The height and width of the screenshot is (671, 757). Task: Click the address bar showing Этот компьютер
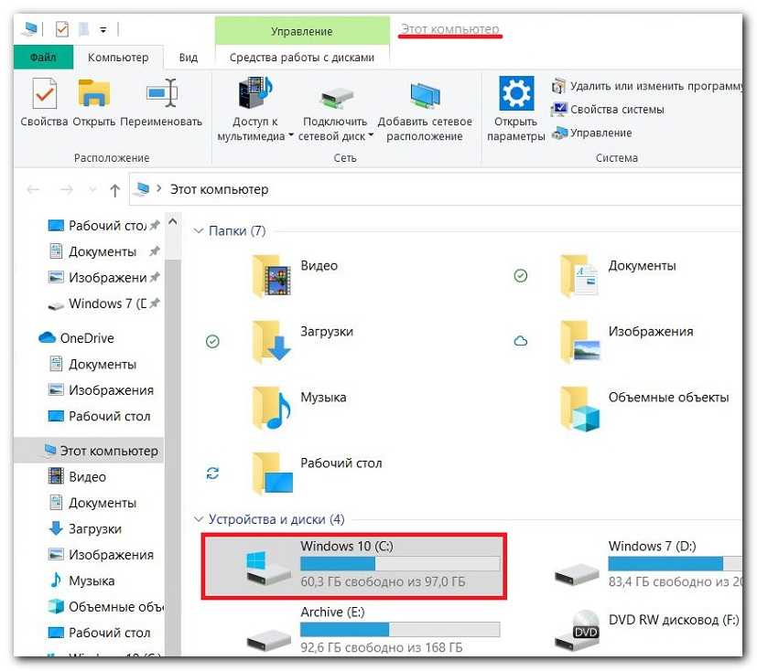[x=436, y=189]
